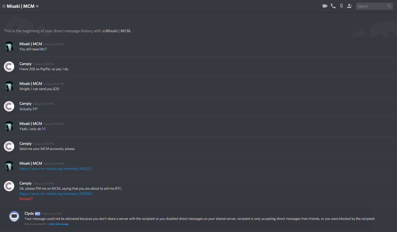Click the Clyde username

coord(29,213)
